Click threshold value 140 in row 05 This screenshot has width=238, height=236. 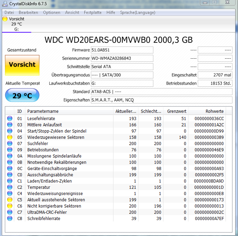pos(182,137)
